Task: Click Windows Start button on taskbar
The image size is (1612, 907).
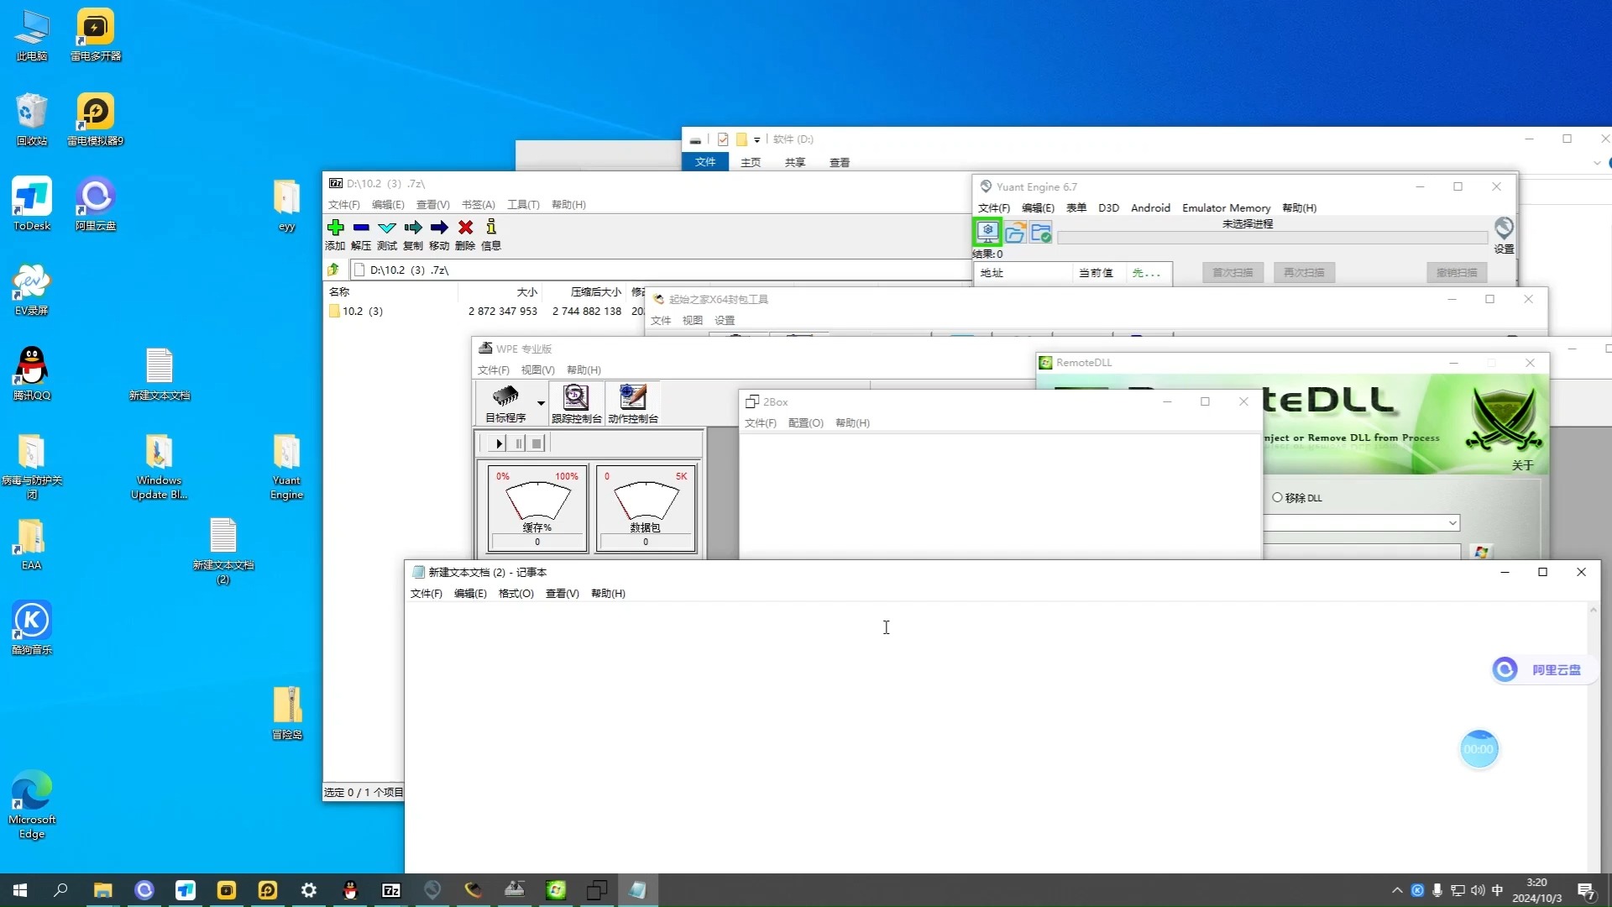Action: click(20, 890)
